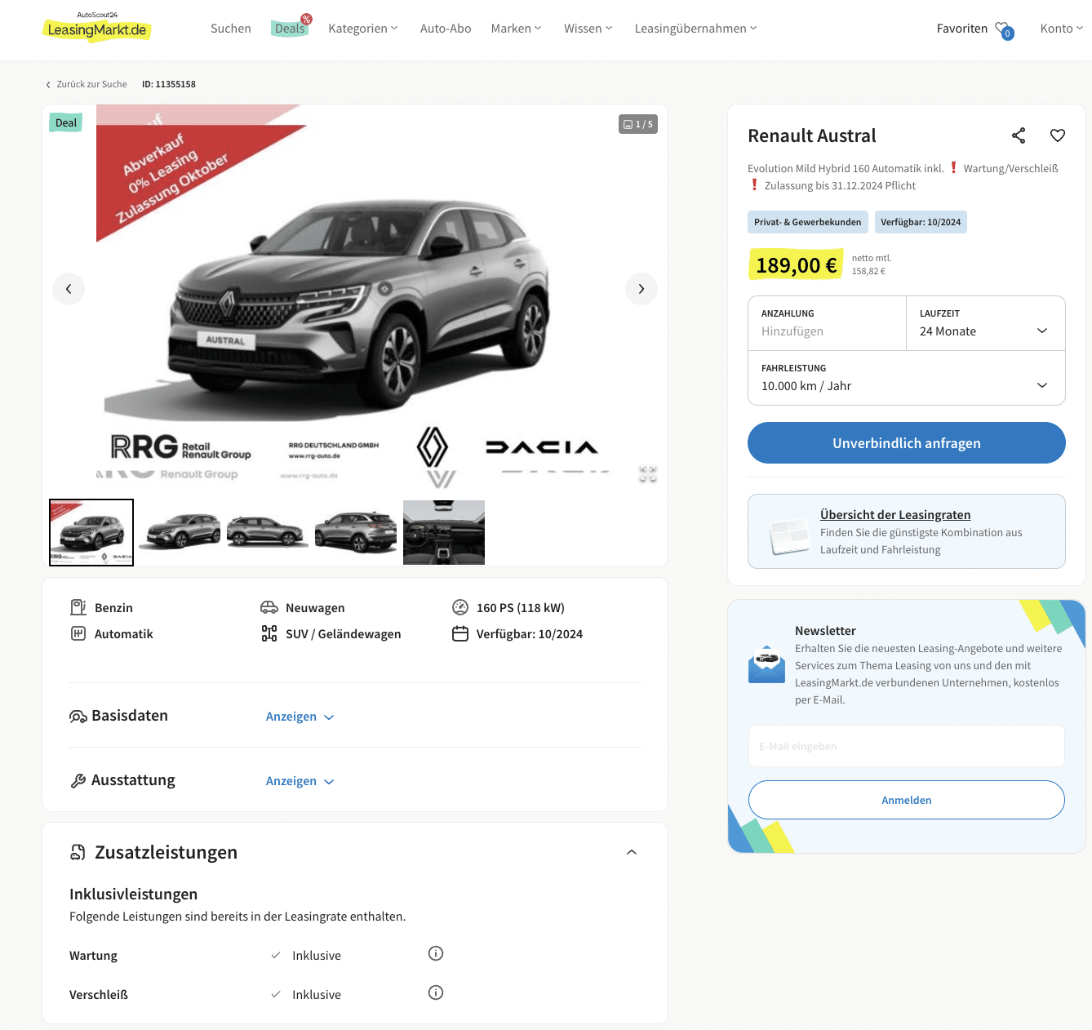This screenshot has width=1092, height=1030.
Task: Go back via Zurück zur Suche
Action: 87,84
